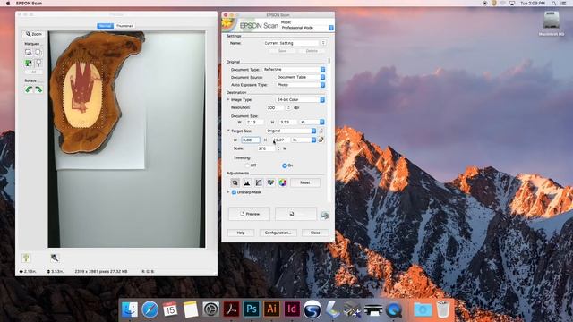Screen dimensions: 573x322
Task: Open the Document Source dropdown
Action: click(300, 77)
